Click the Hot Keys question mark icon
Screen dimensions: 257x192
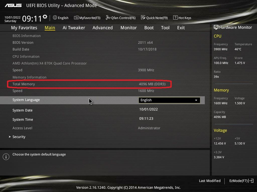(x=175, y=18)
